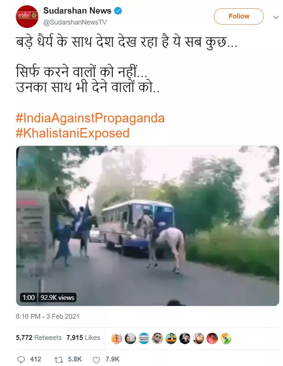View the 7,915 Likes list
The image size is (283, 366).
[83, 338]
